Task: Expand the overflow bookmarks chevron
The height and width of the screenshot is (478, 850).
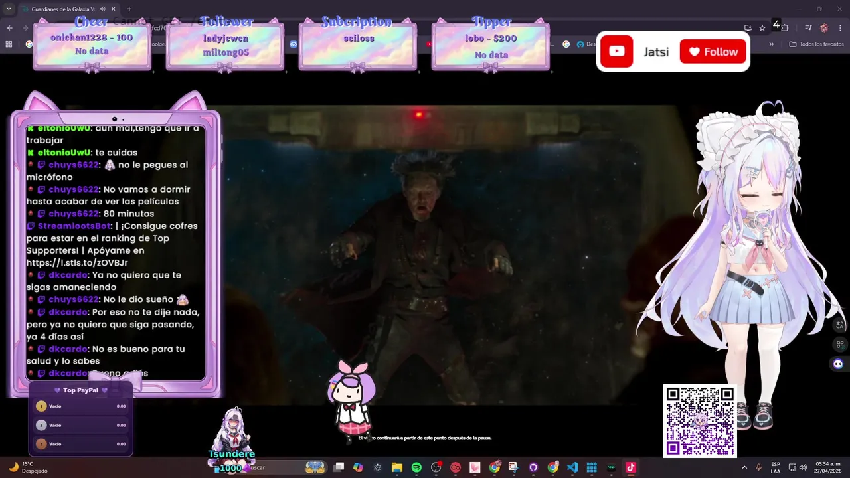Action: click(772, 44)
